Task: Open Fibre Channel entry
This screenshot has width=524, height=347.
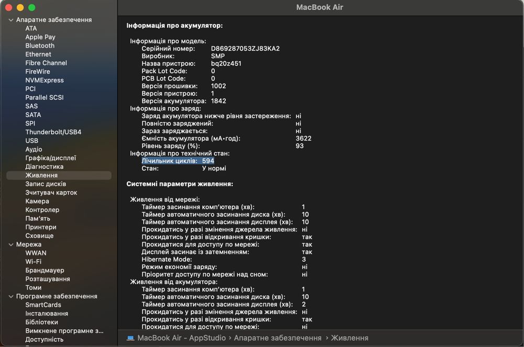Action: 46,63
